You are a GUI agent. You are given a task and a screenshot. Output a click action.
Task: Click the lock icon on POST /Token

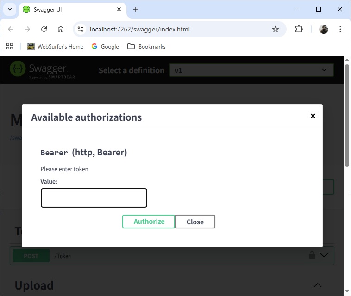312,255
